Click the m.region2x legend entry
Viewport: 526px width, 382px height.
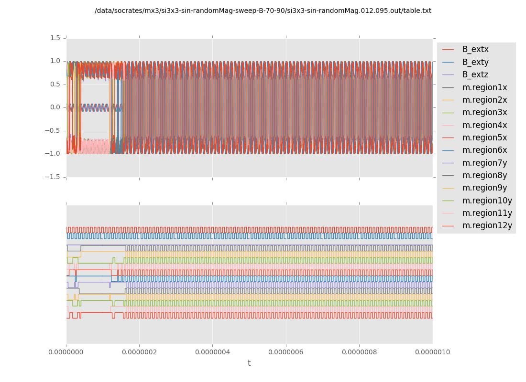[484, 100]
